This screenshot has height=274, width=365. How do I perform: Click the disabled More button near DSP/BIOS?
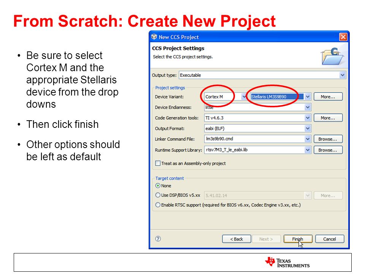click(328, 196)
